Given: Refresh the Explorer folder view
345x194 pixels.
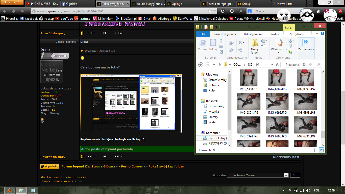Looking at the screenshot, I should (x=277, y=65).
